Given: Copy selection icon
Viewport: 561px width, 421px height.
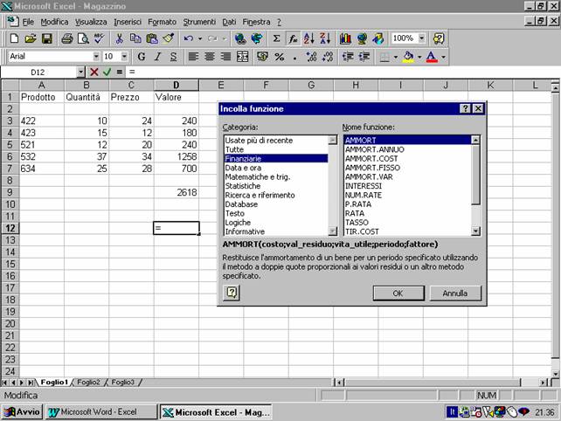Looking at the screenshot, I should 135,38.
